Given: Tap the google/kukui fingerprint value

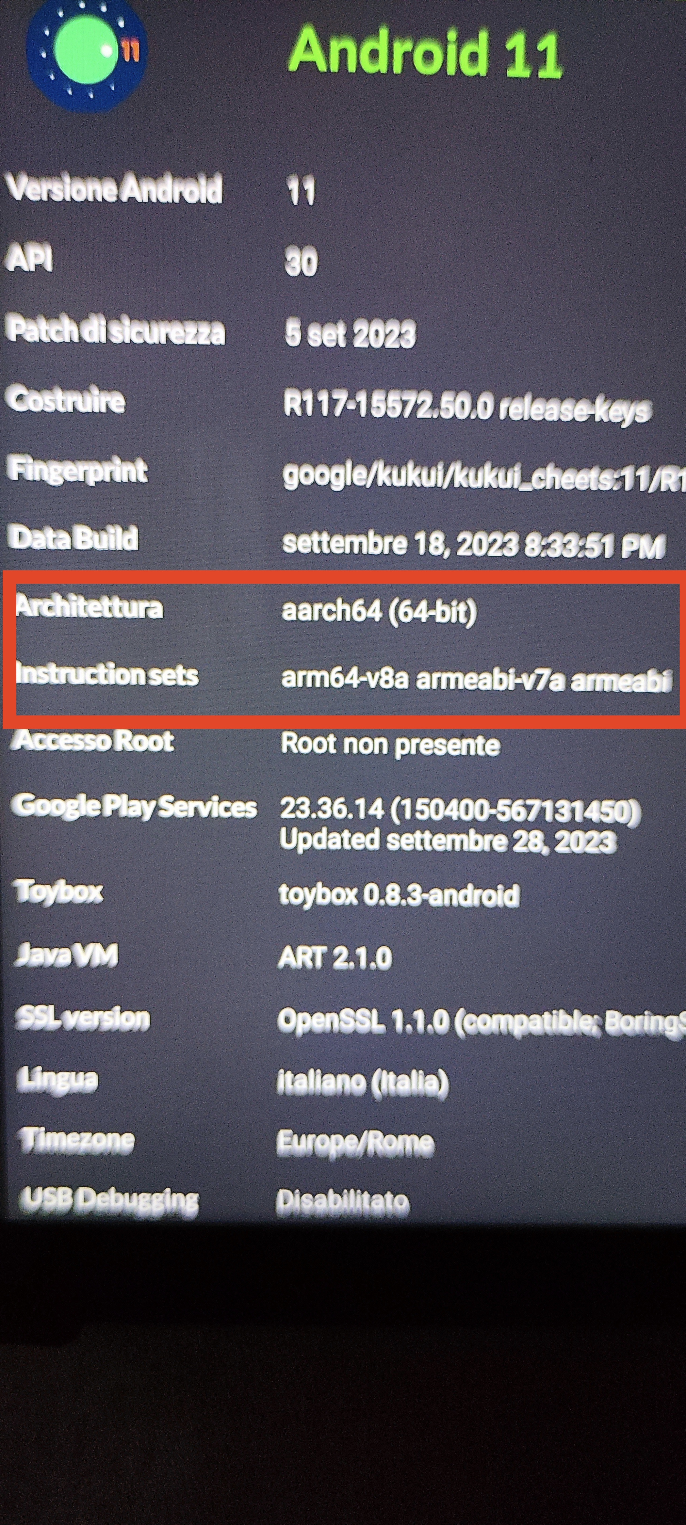Looking at the screenshot, I should [484, 477].
